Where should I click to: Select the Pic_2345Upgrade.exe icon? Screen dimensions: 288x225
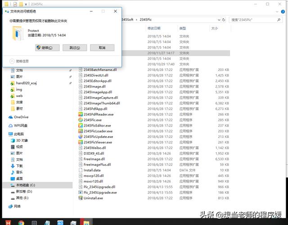pos(81,193)
